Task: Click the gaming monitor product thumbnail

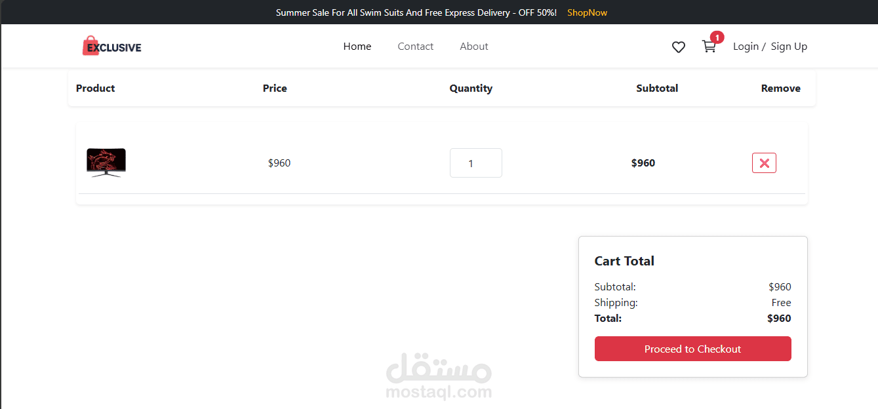Action: (106, 163)
